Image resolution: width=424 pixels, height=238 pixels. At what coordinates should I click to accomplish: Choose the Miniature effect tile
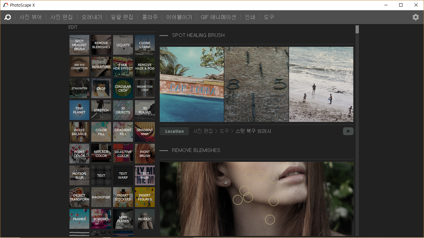coord(101,67)
